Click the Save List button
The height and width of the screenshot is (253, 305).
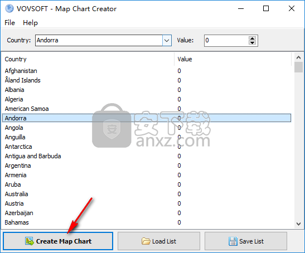(246, 241)
